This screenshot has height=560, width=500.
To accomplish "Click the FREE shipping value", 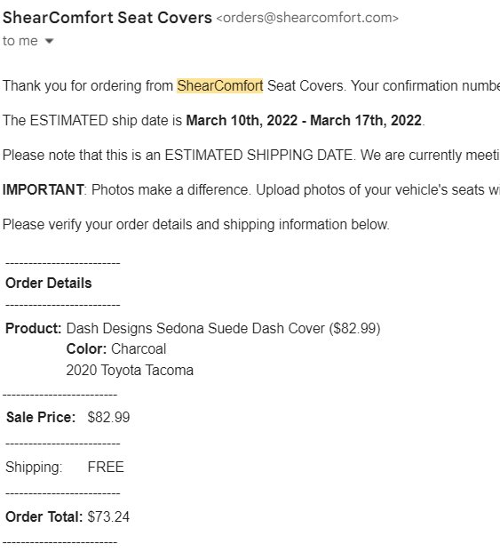I will point(106,468).
